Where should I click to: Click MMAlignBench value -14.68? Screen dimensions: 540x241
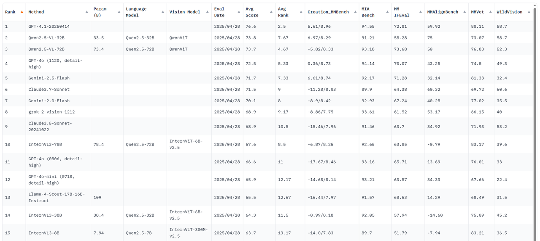click(x=435, y=215)
